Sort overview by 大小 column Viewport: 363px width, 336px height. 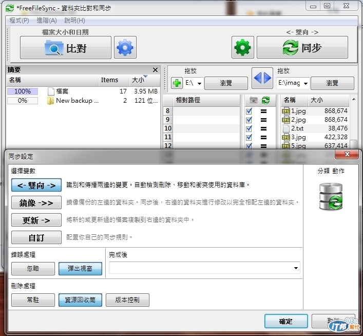click(144, 80)
